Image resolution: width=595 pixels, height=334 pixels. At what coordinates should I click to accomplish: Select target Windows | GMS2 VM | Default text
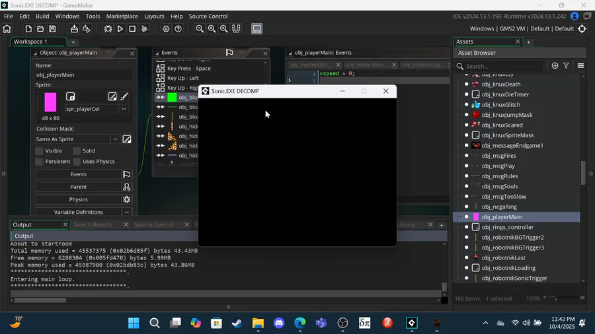(522, 29)
